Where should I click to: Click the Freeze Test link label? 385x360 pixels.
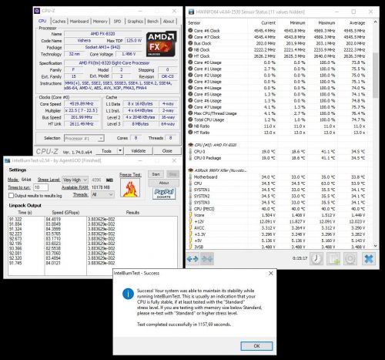130,175
